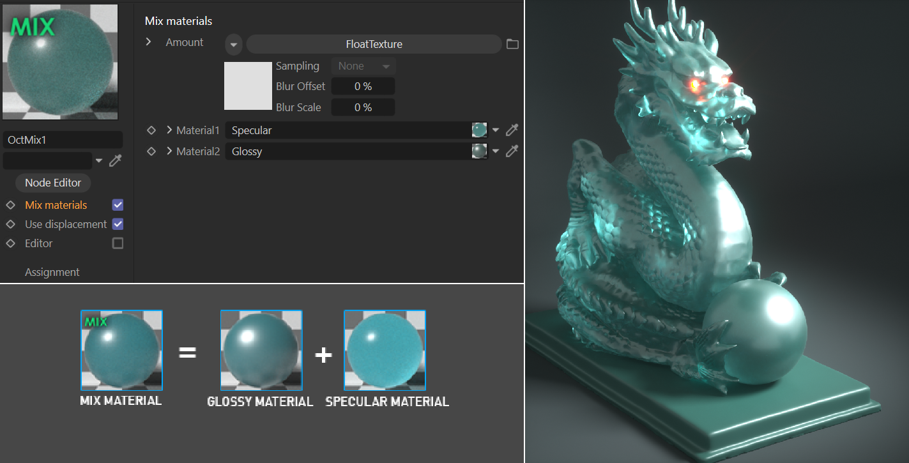
Task: Click the FloatTexture shader button
Action: pyautogui.click(x=374, y=44)
